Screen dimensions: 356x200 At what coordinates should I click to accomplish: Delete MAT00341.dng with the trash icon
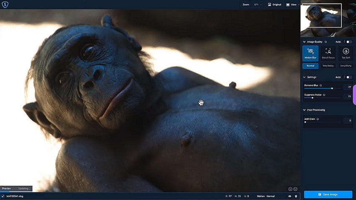296,196
